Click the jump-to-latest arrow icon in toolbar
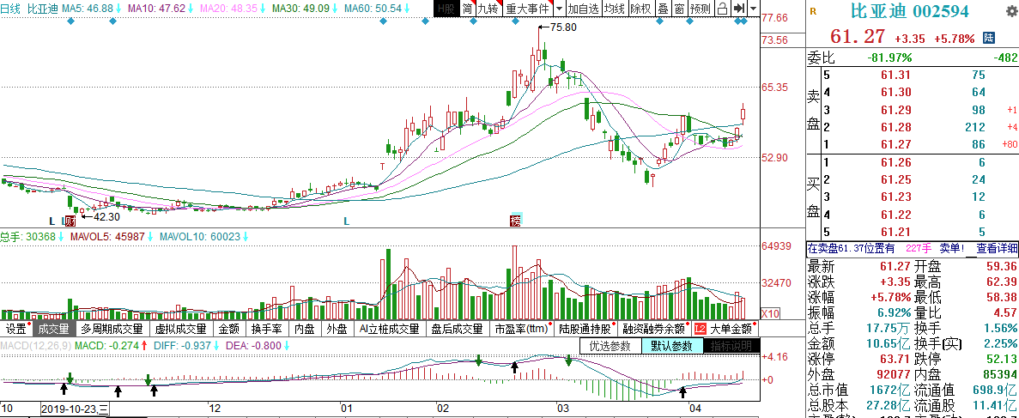This screenshot has height=418, width=1019. click(x=739, y=9)
